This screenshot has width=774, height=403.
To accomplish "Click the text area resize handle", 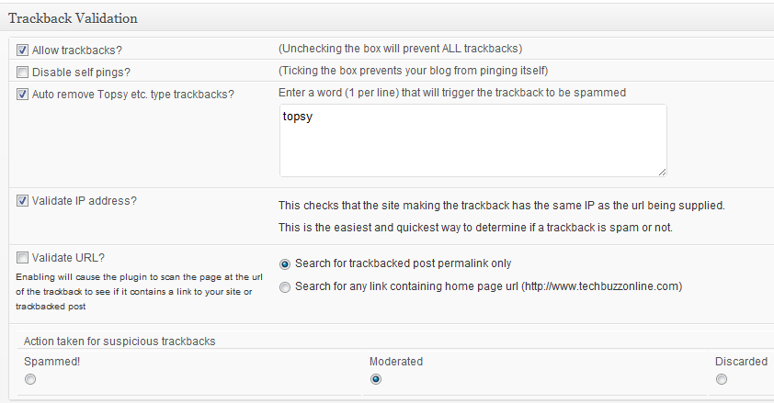I will coord(662,171).
